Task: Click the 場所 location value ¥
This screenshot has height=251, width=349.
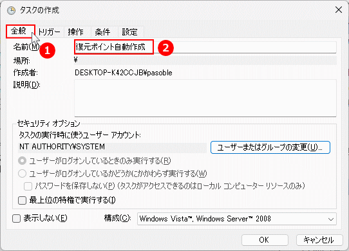Action: [76, 60]
